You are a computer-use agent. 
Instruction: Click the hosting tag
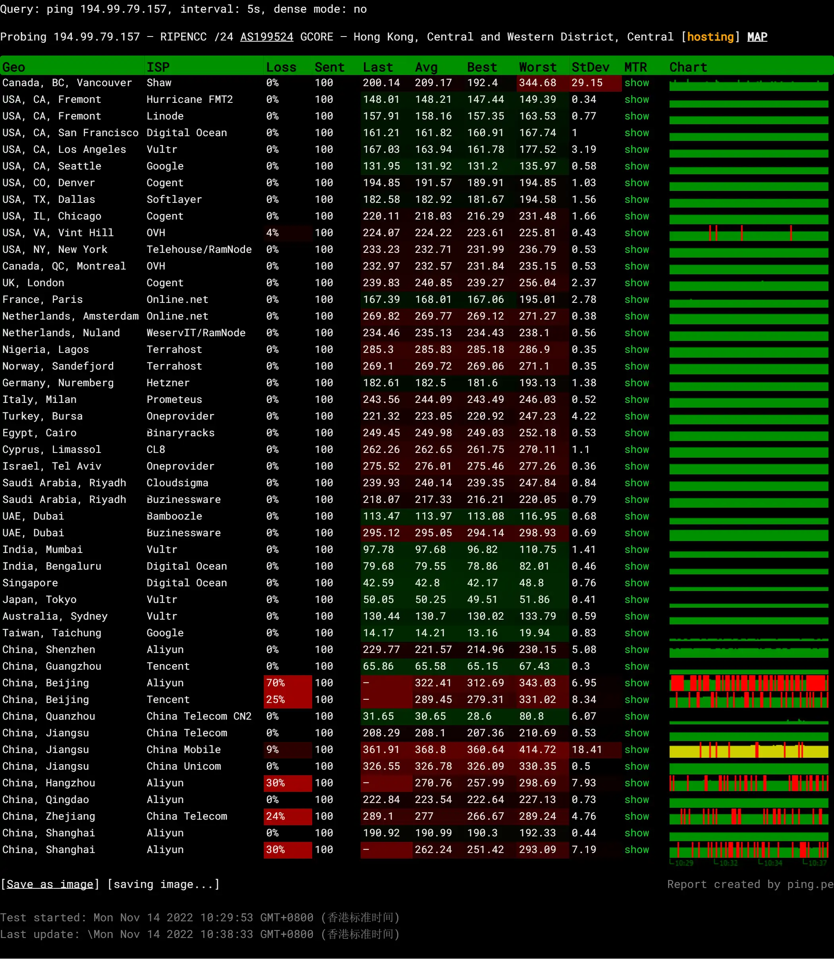point(710,37)
